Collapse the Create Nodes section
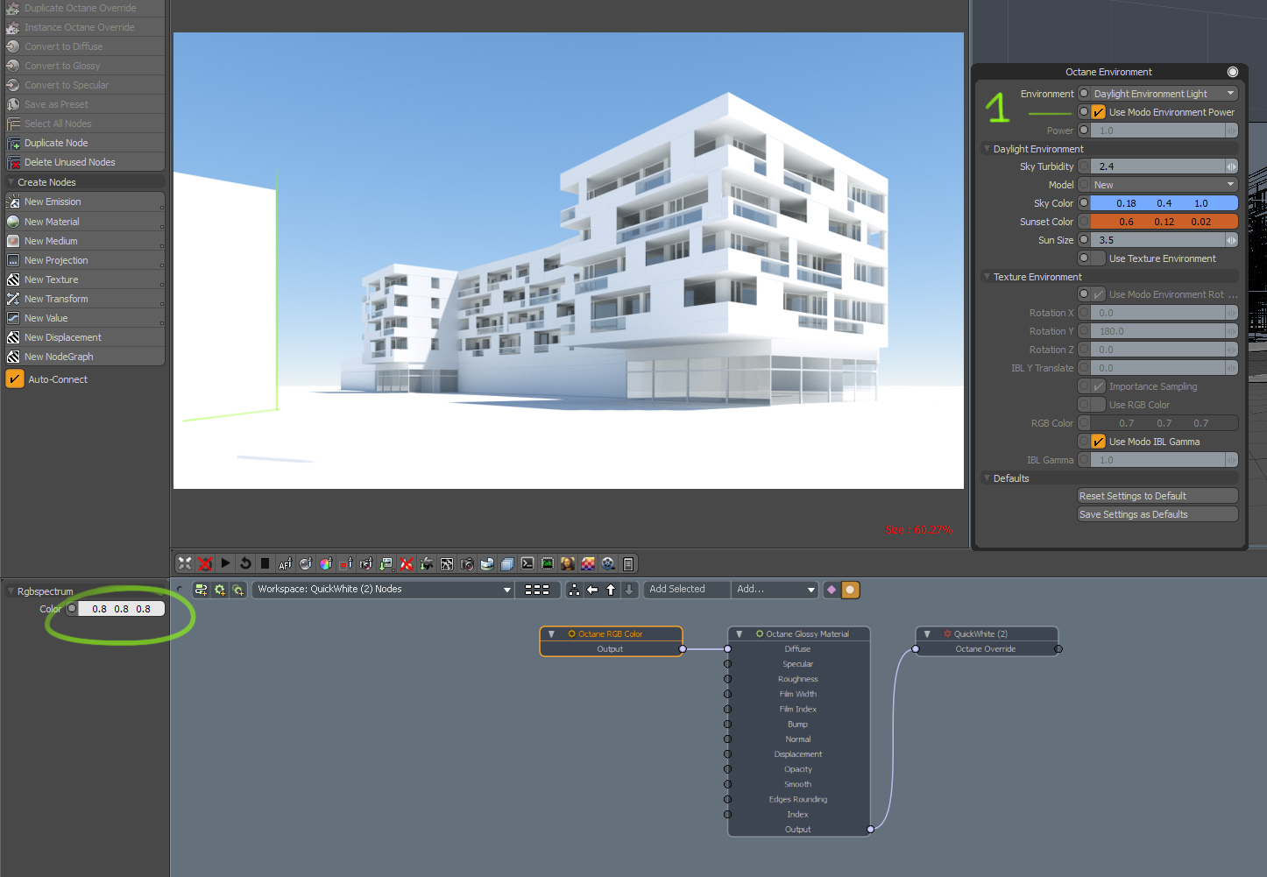Image resolution: width=1267 pixels, height=877 pixels. point(11,182)
